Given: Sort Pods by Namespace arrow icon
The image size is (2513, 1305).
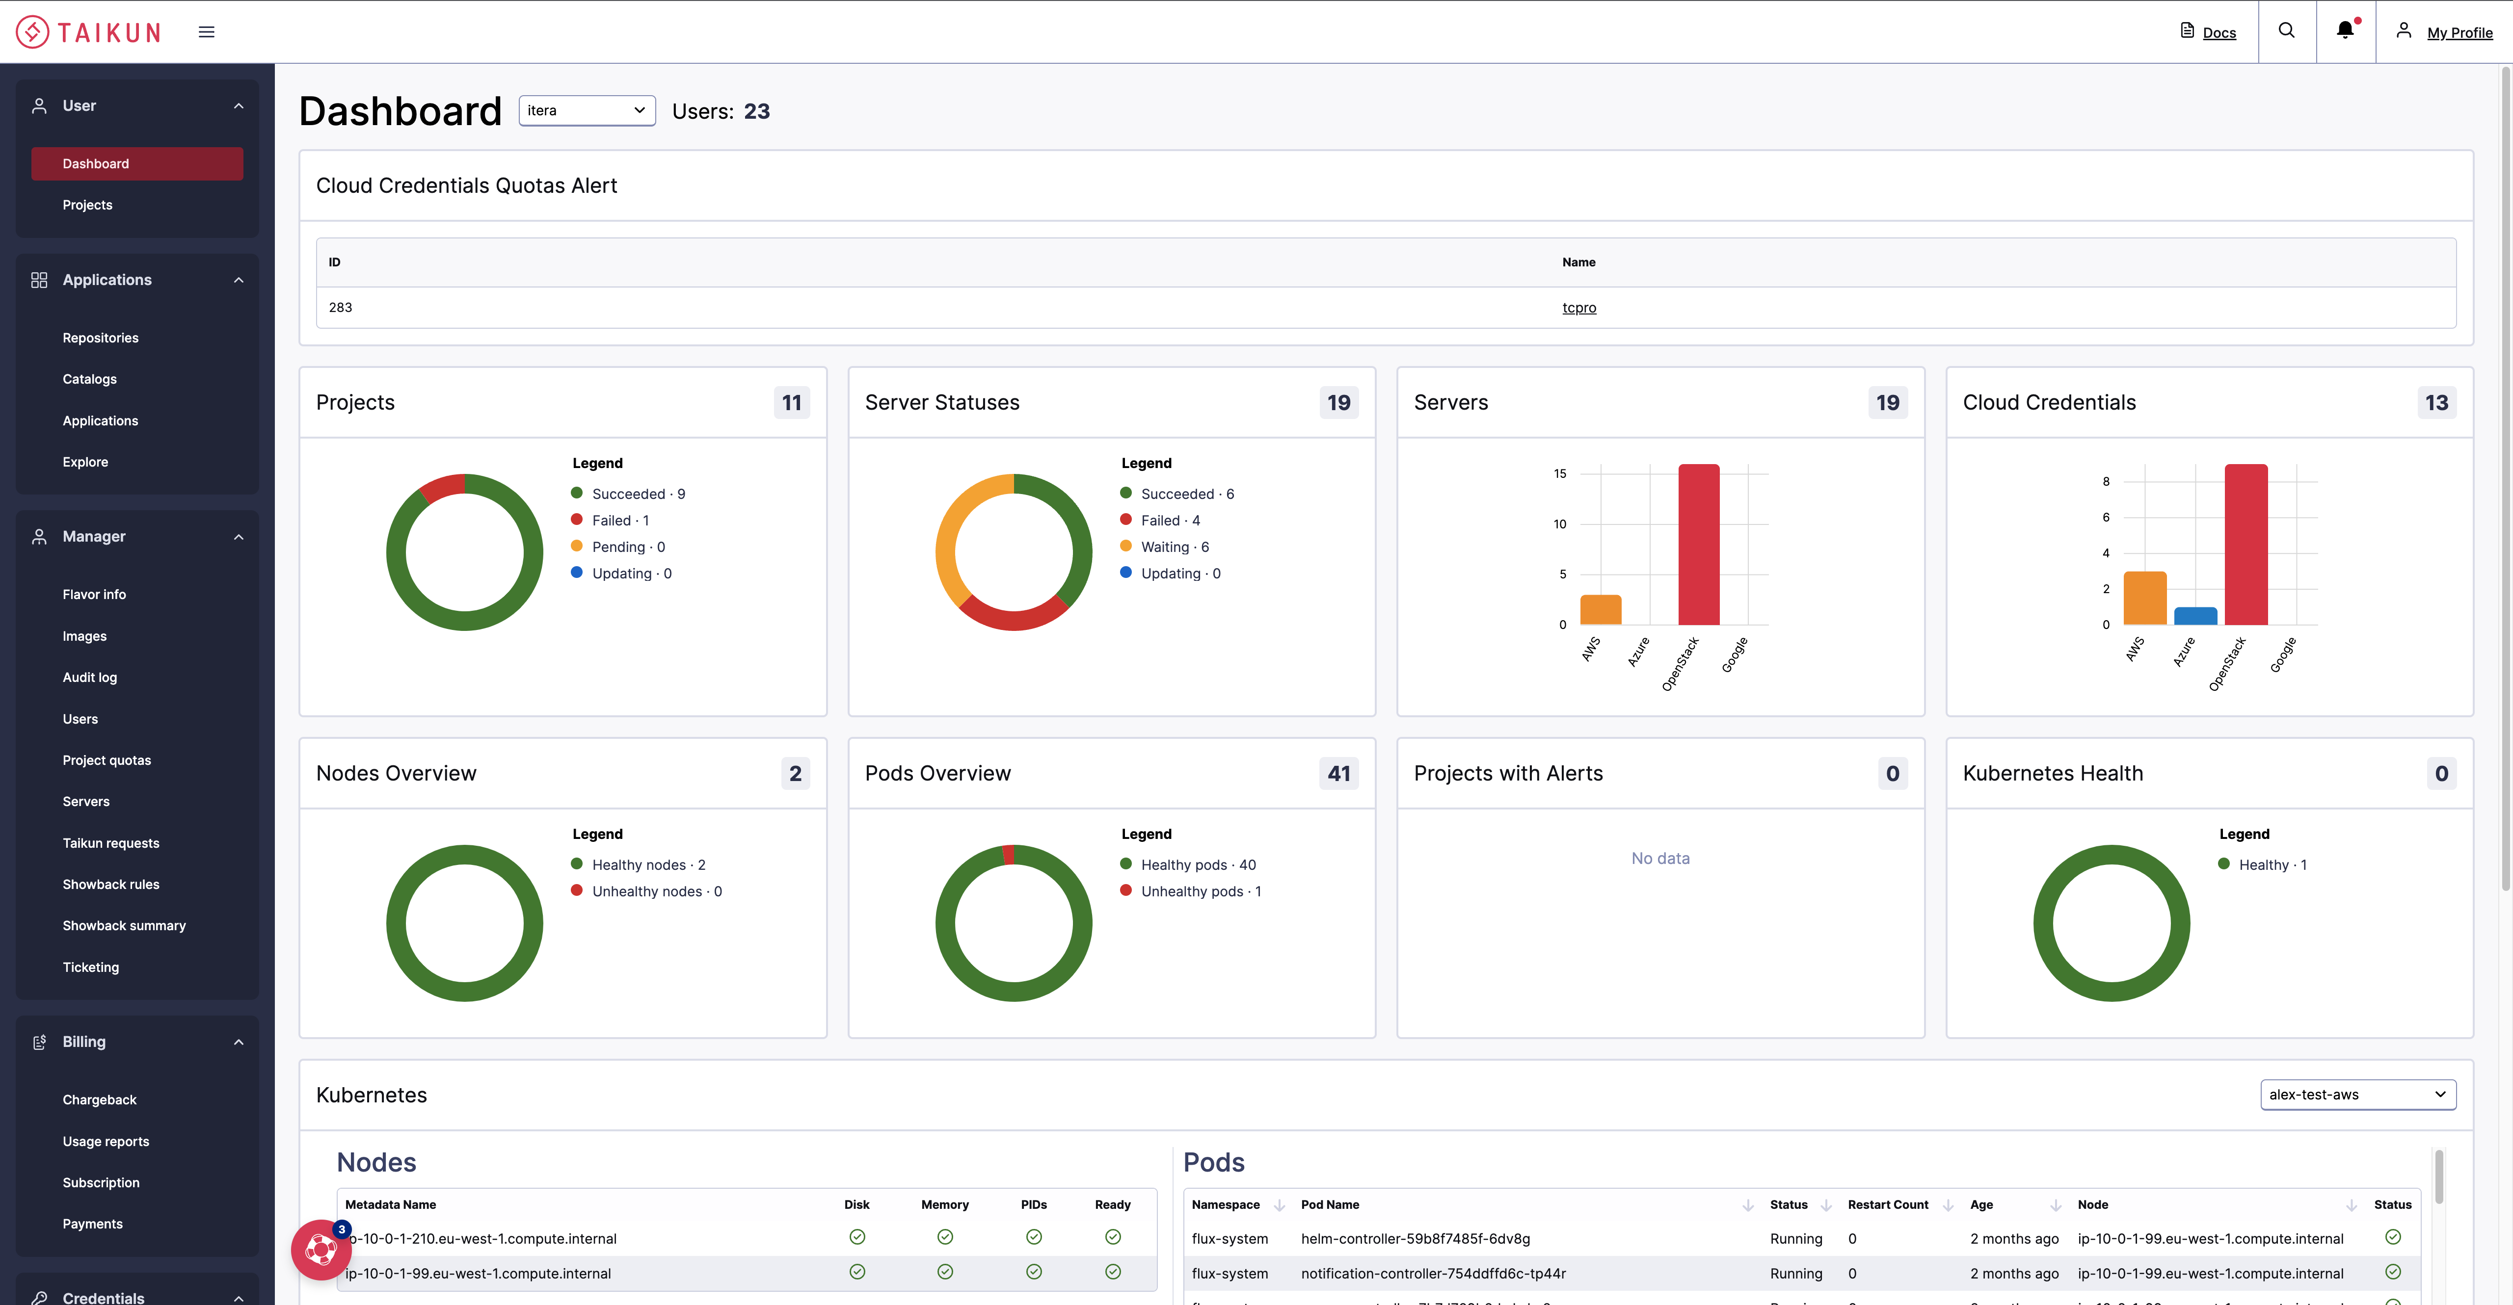Looking at the screenshot, I should pos(1279,1205).
